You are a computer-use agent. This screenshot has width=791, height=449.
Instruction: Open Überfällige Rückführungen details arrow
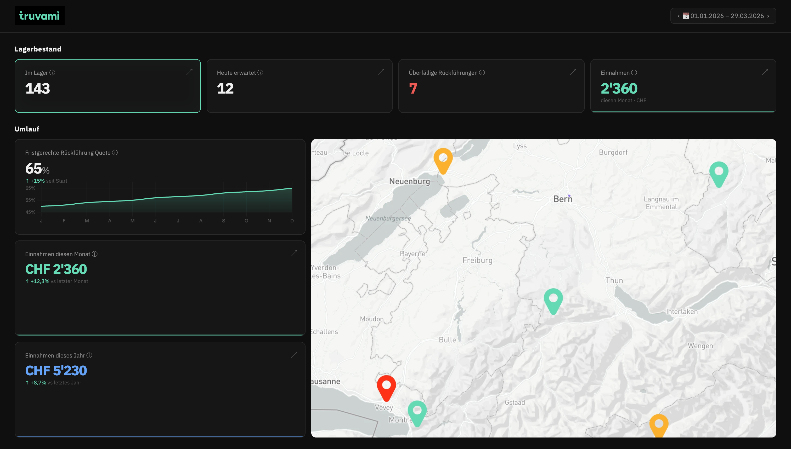[x=573, y=72]
